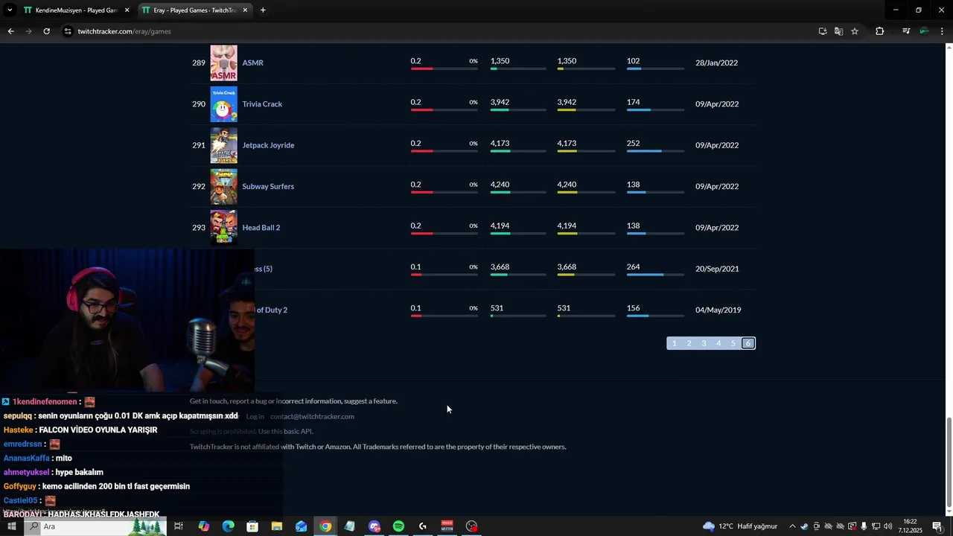
Task: Open the site information icon
Action: [68, 31]
